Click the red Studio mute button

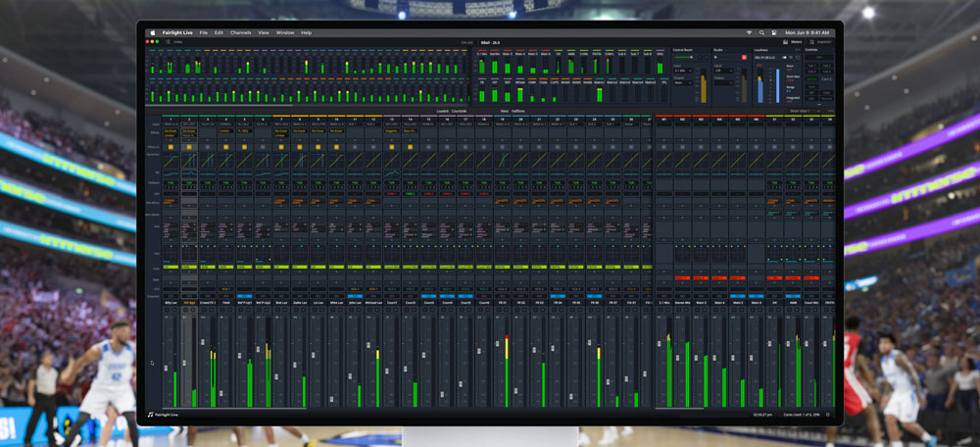point(744,57)
